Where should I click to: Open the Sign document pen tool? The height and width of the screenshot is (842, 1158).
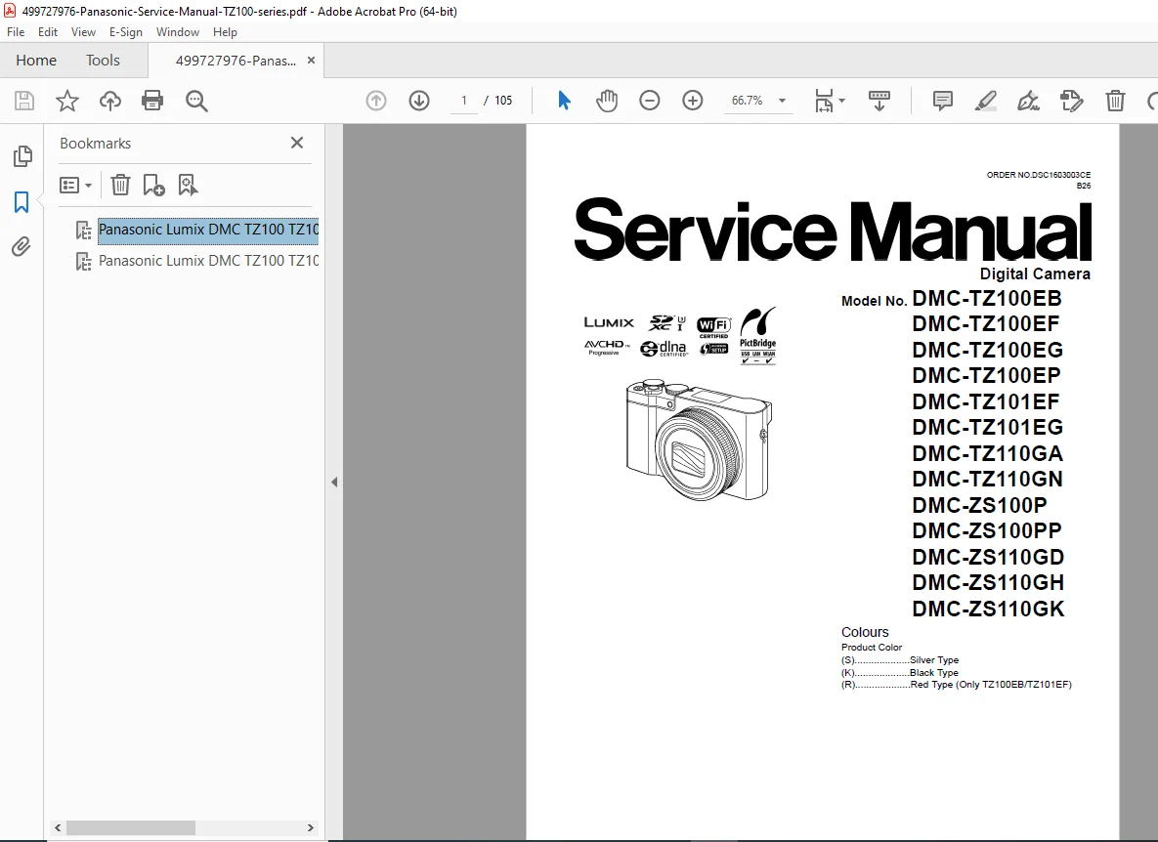tap(1029, 101)
